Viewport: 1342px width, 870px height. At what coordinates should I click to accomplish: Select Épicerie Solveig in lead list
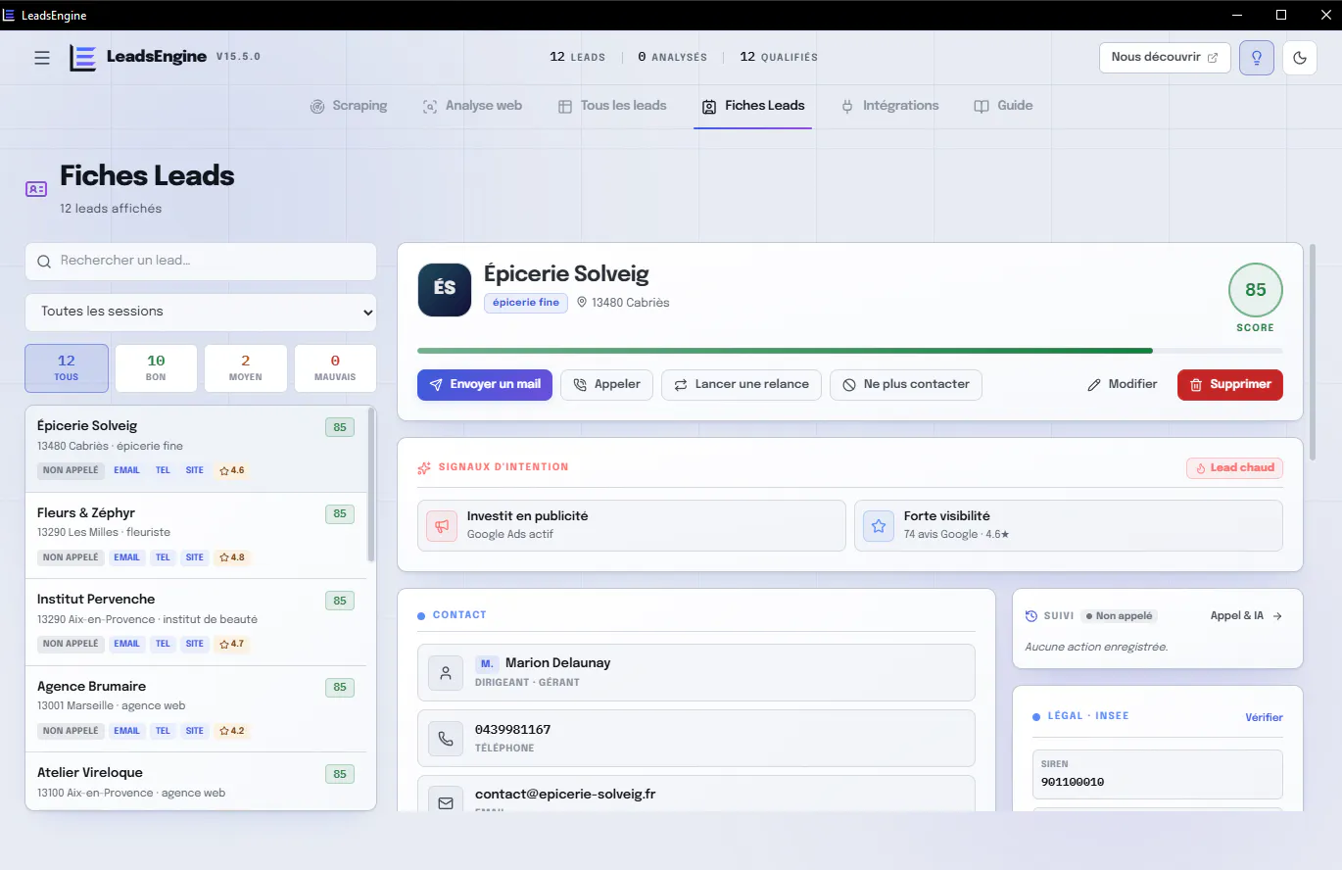(x=196, y=449)
